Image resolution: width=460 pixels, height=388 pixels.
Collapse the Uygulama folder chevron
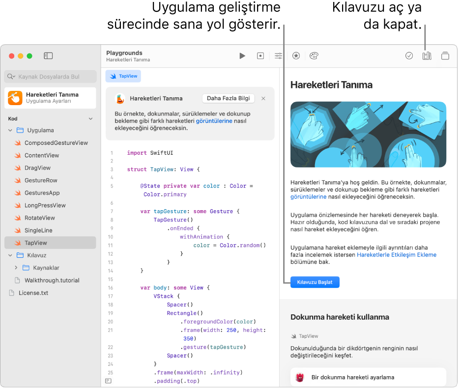coord(10,130)
